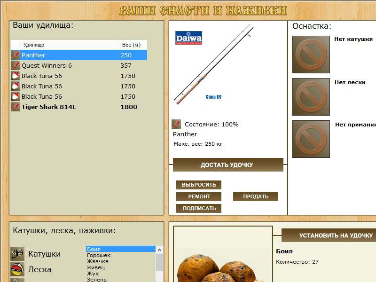Open the Катушки category
The height and width of the screenshot is (282, 376).
coord(44,254)
